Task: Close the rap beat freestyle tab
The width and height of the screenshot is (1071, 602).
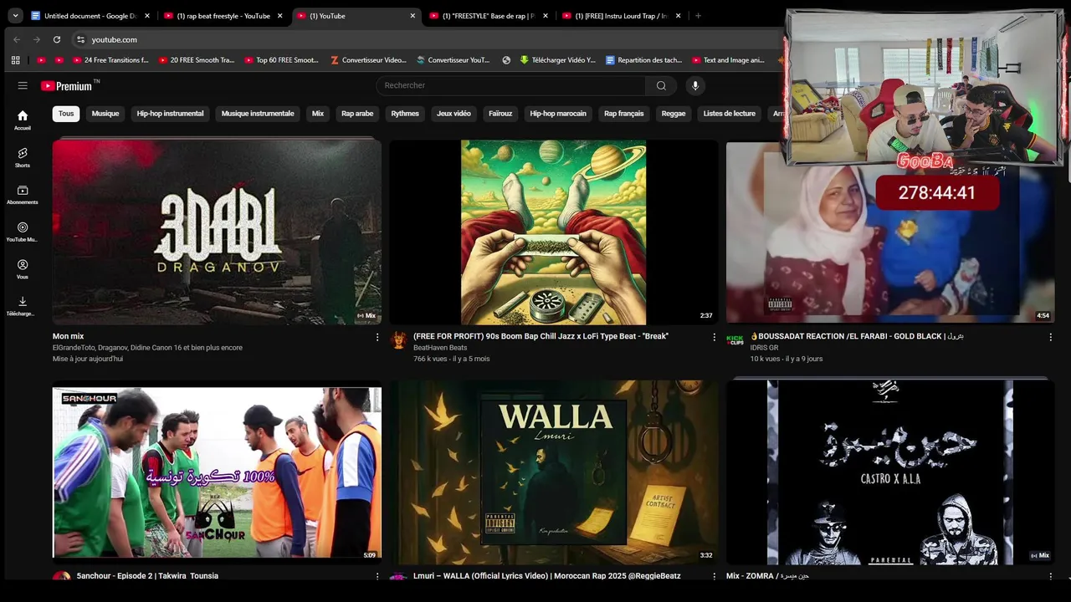Action: point(279,16)
